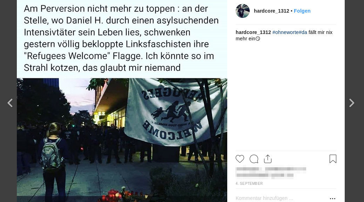
Task: Open the #ohneworte hashtag
Action: pos(285,32)
